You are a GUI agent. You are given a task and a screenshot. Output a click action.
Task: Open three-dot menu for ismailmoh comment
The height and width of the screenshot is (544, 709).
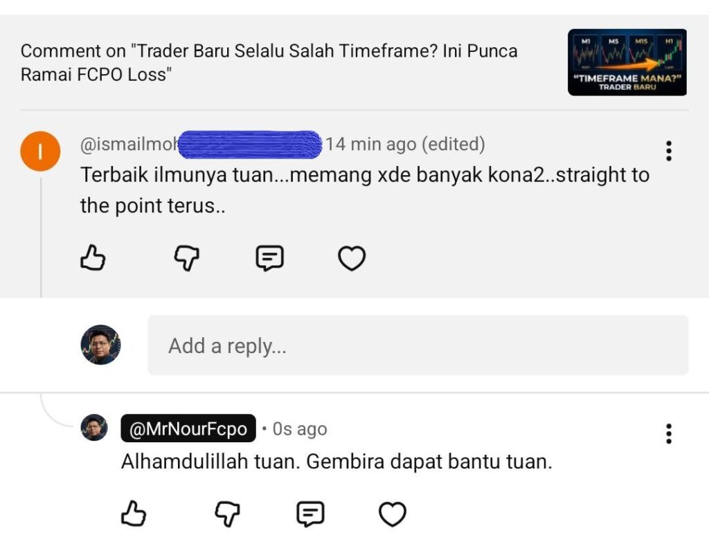[x=668, y=151]
